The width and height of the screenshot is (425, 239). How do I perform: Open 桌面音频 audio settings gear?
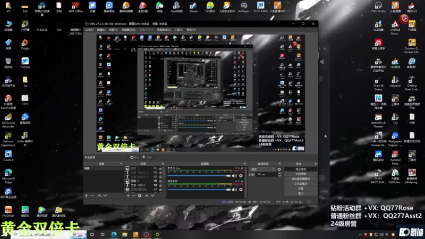pos(241,190)
